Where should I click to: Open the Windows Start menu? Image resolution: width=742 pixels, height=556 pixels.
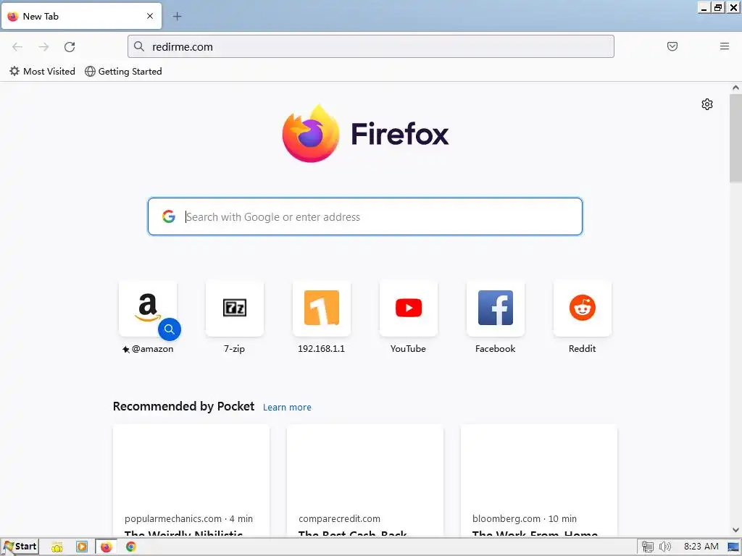click(x=20, y=547)
